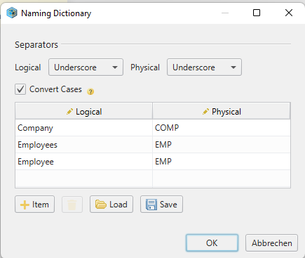This screenshot has height=258, width=305.
Task: Toggle the Convert Cases checkbox
Action: 20,89
